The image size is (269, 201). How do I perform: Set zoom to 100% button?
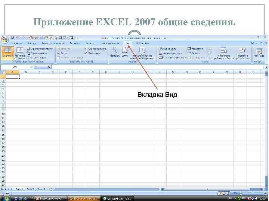(125, 52)
